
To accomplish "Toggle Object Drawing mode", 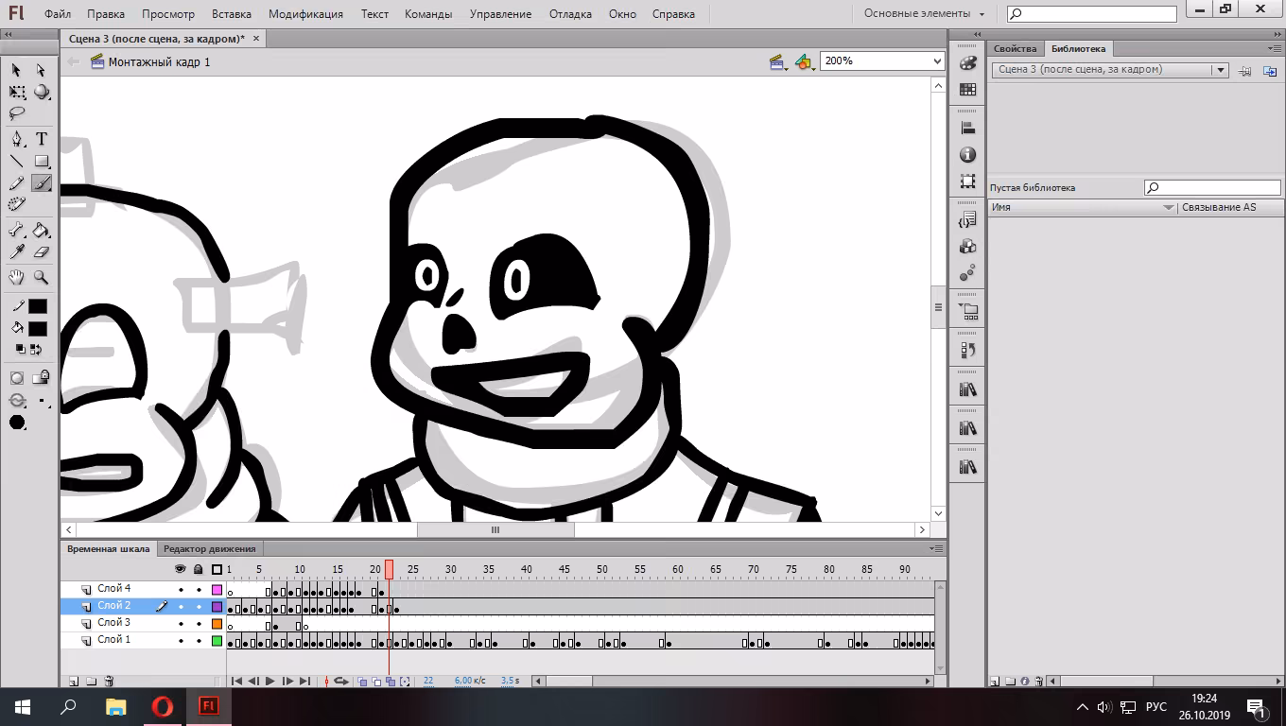I will pyautogui.click(x=17, y=378).
